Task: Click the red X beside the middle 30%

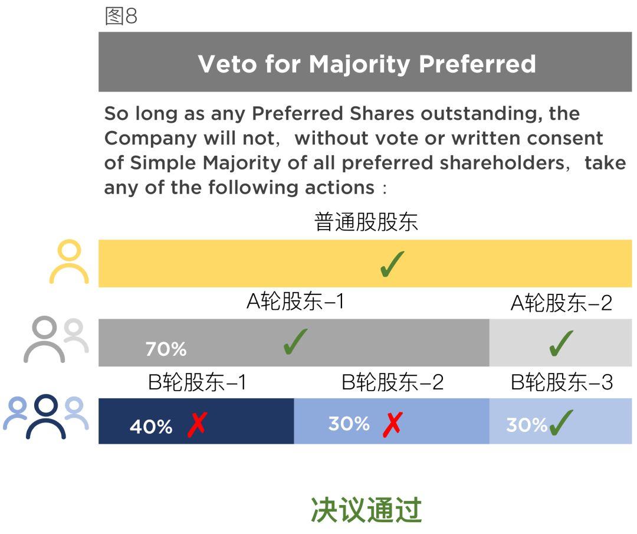Action: (393, 424)
